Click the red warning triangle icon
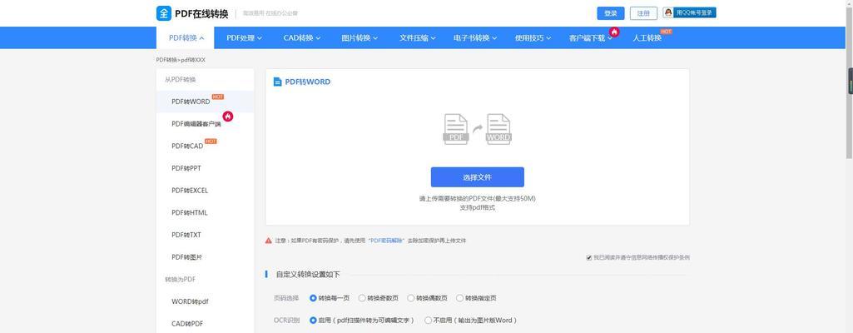This screenshot has height=333, width=853. coord(269,240)
